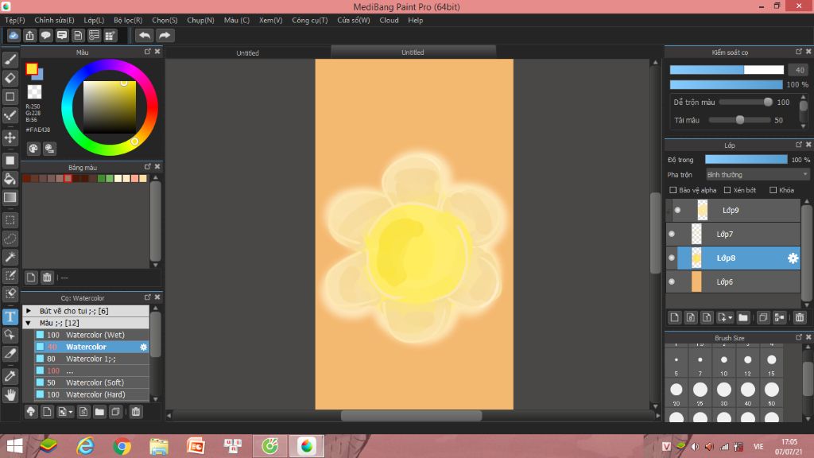The height and width of the screenshot is (458, 814).
Task: Enable the Khóa checkbox
Action: coord(773,190)
